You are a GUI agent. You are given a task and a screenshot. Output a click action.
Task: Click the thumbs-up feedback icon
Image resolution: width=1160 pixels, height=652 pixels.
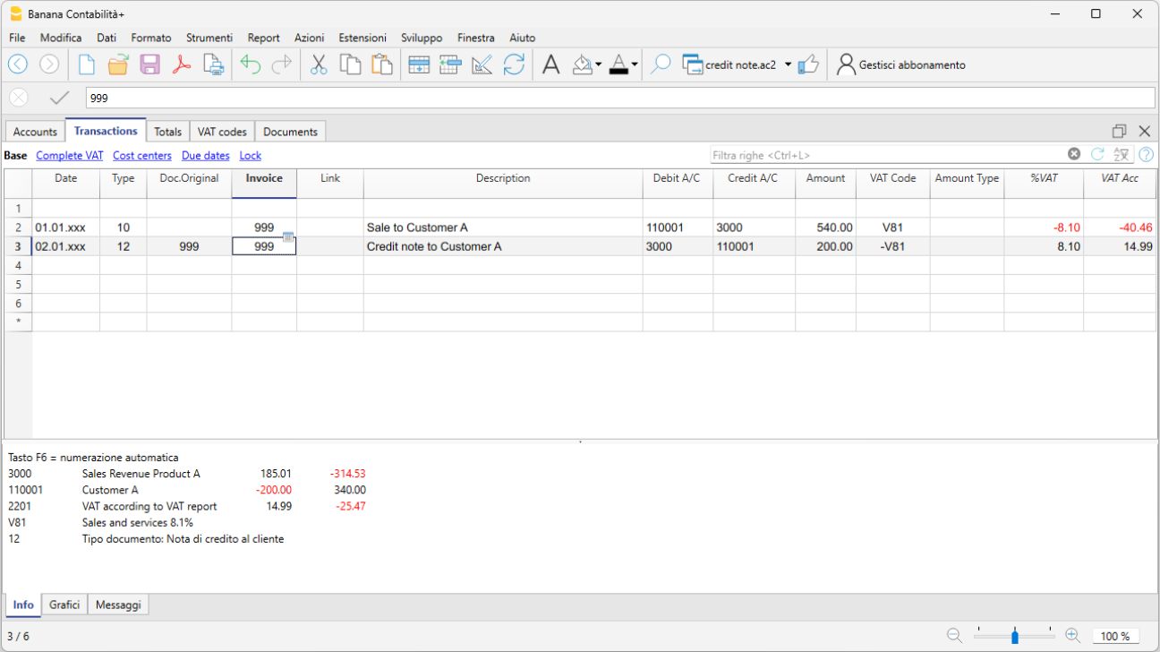[x=808, y=64]
